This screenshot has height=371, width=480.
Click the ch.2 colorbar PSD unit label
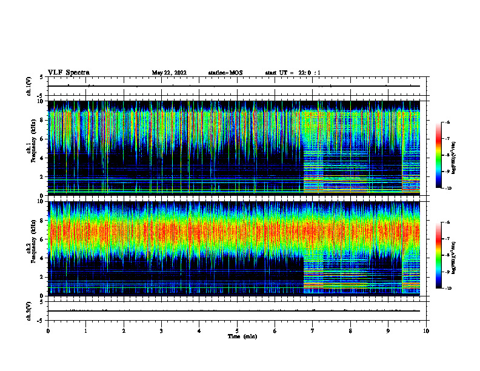[x=454, y=258]
